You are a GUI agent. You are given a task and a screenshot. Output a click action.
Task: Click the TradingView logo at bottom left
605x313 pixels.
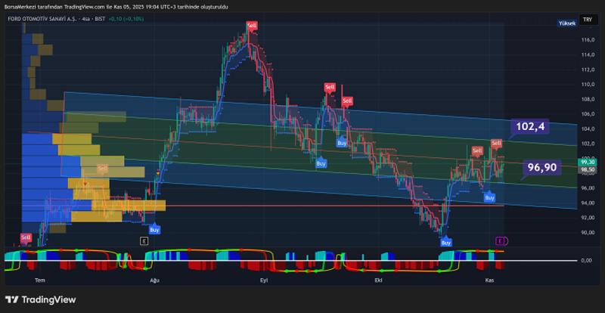click(x=40, y=299)
